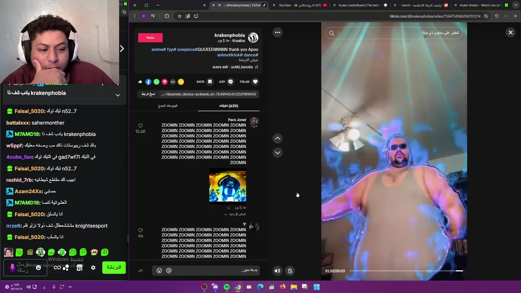Click the @ mention icon in comment box
521x293 pixels.
pyautogui.click(x=169, y=271)
